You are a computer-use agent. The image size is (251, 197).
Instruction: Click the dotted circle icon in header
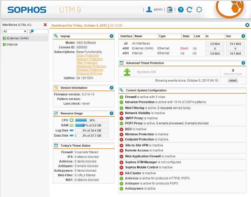click(x=199, y=10)
